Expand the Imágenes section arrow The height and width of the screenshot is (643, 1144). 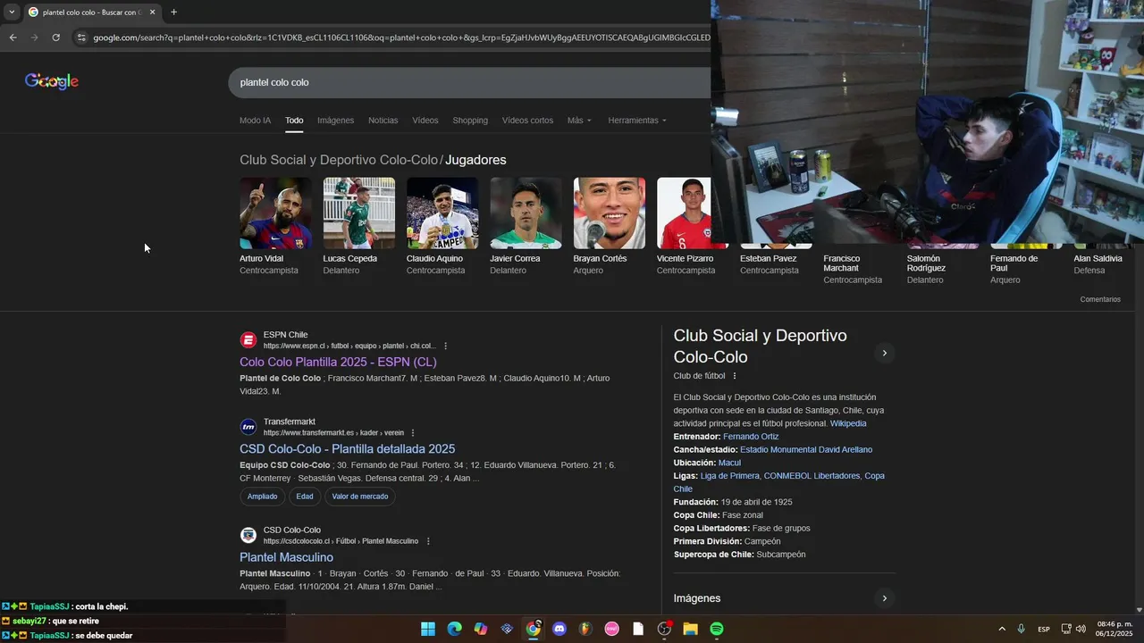click(x=884, y=598)
